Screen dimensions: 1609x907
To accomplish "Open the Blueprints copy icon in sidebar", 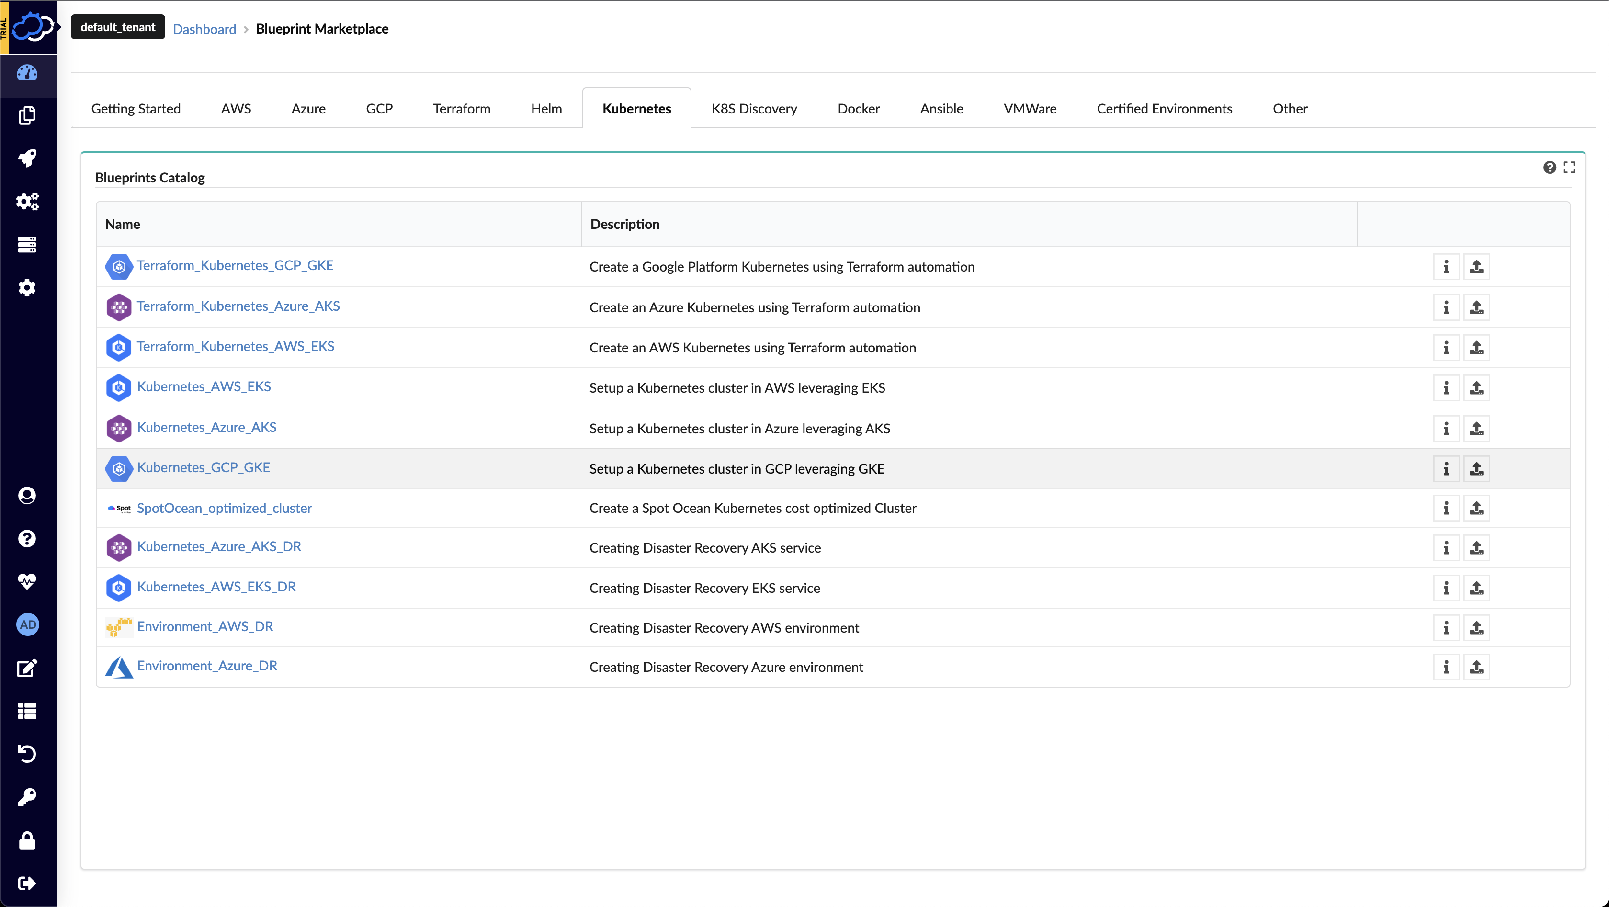I will pyautogui.click(x=27, y=115).
